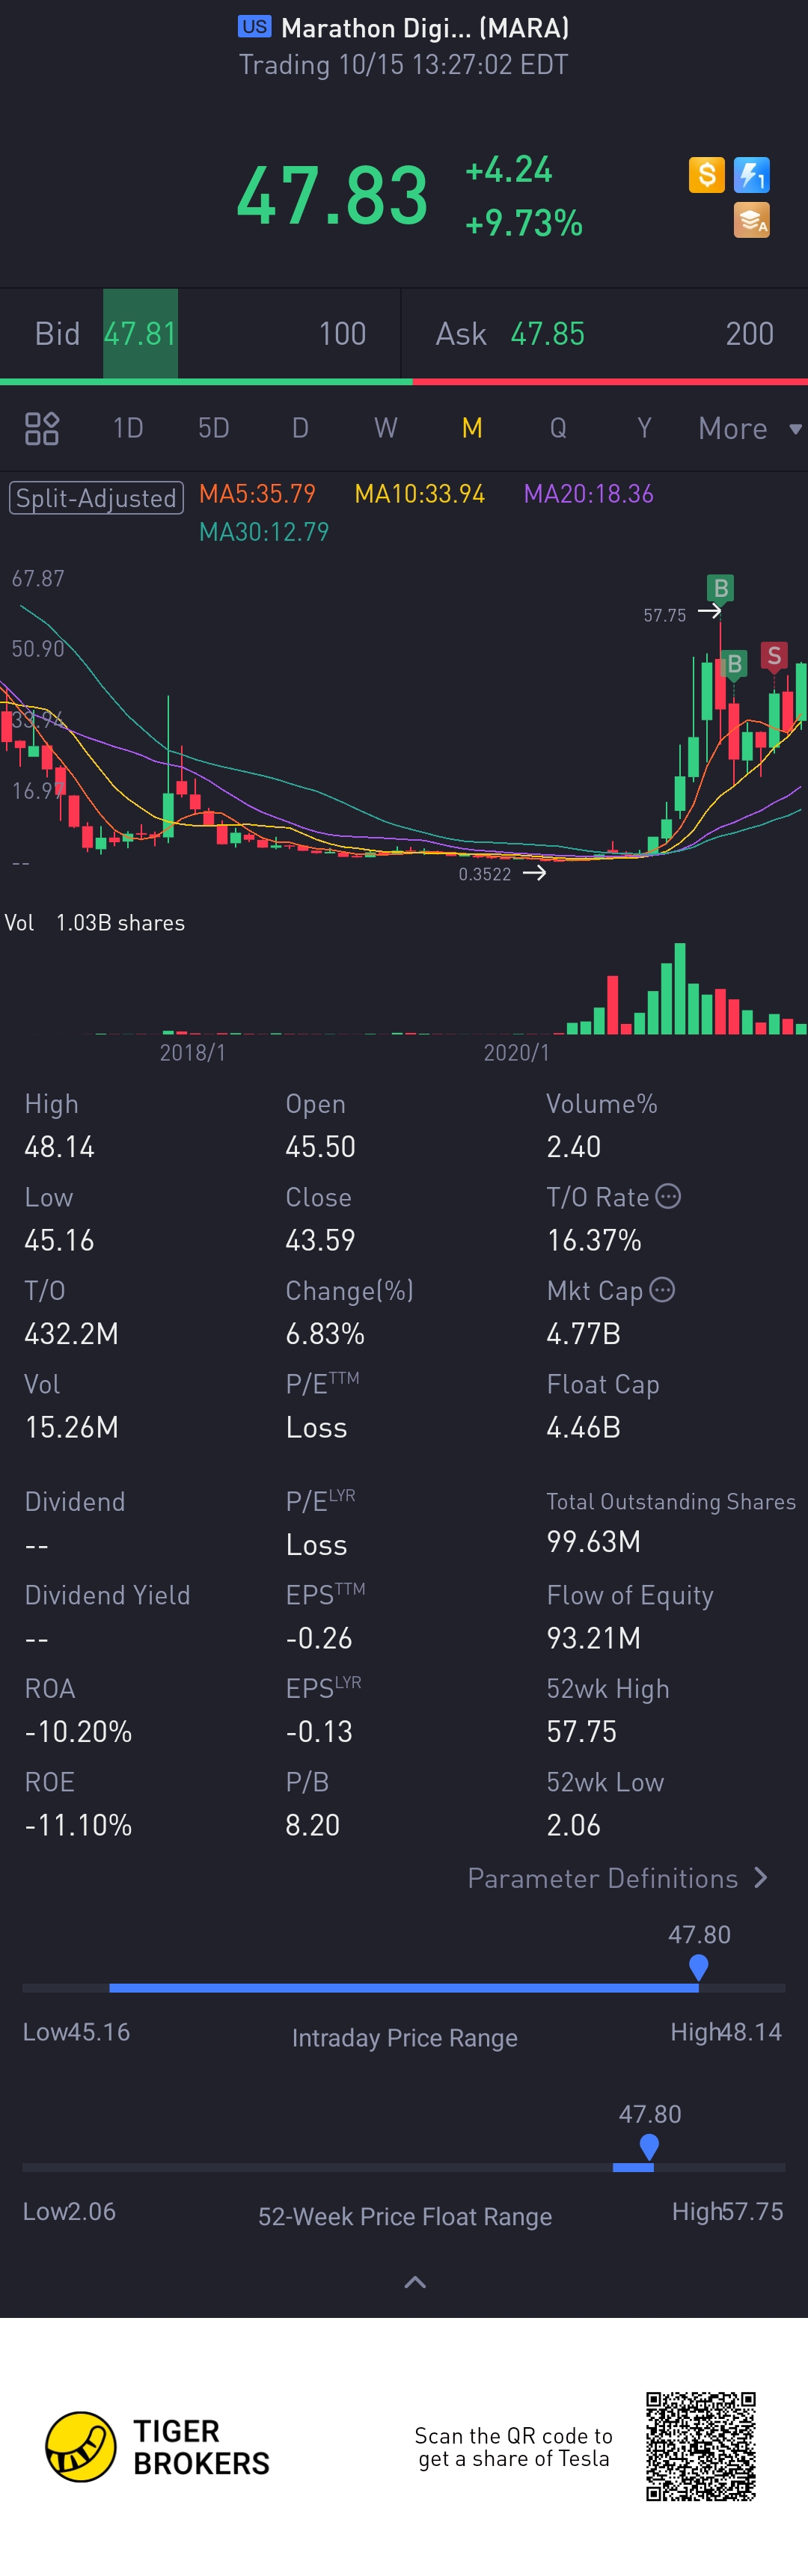Select the M monthly chart tab
The width and height of the screenshot is (808, 2576).
472,428
